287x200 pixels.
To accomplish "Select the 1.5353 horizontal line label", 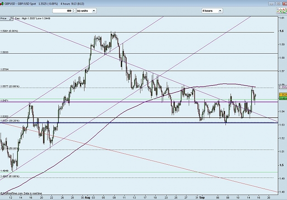I will pos(5,116).
